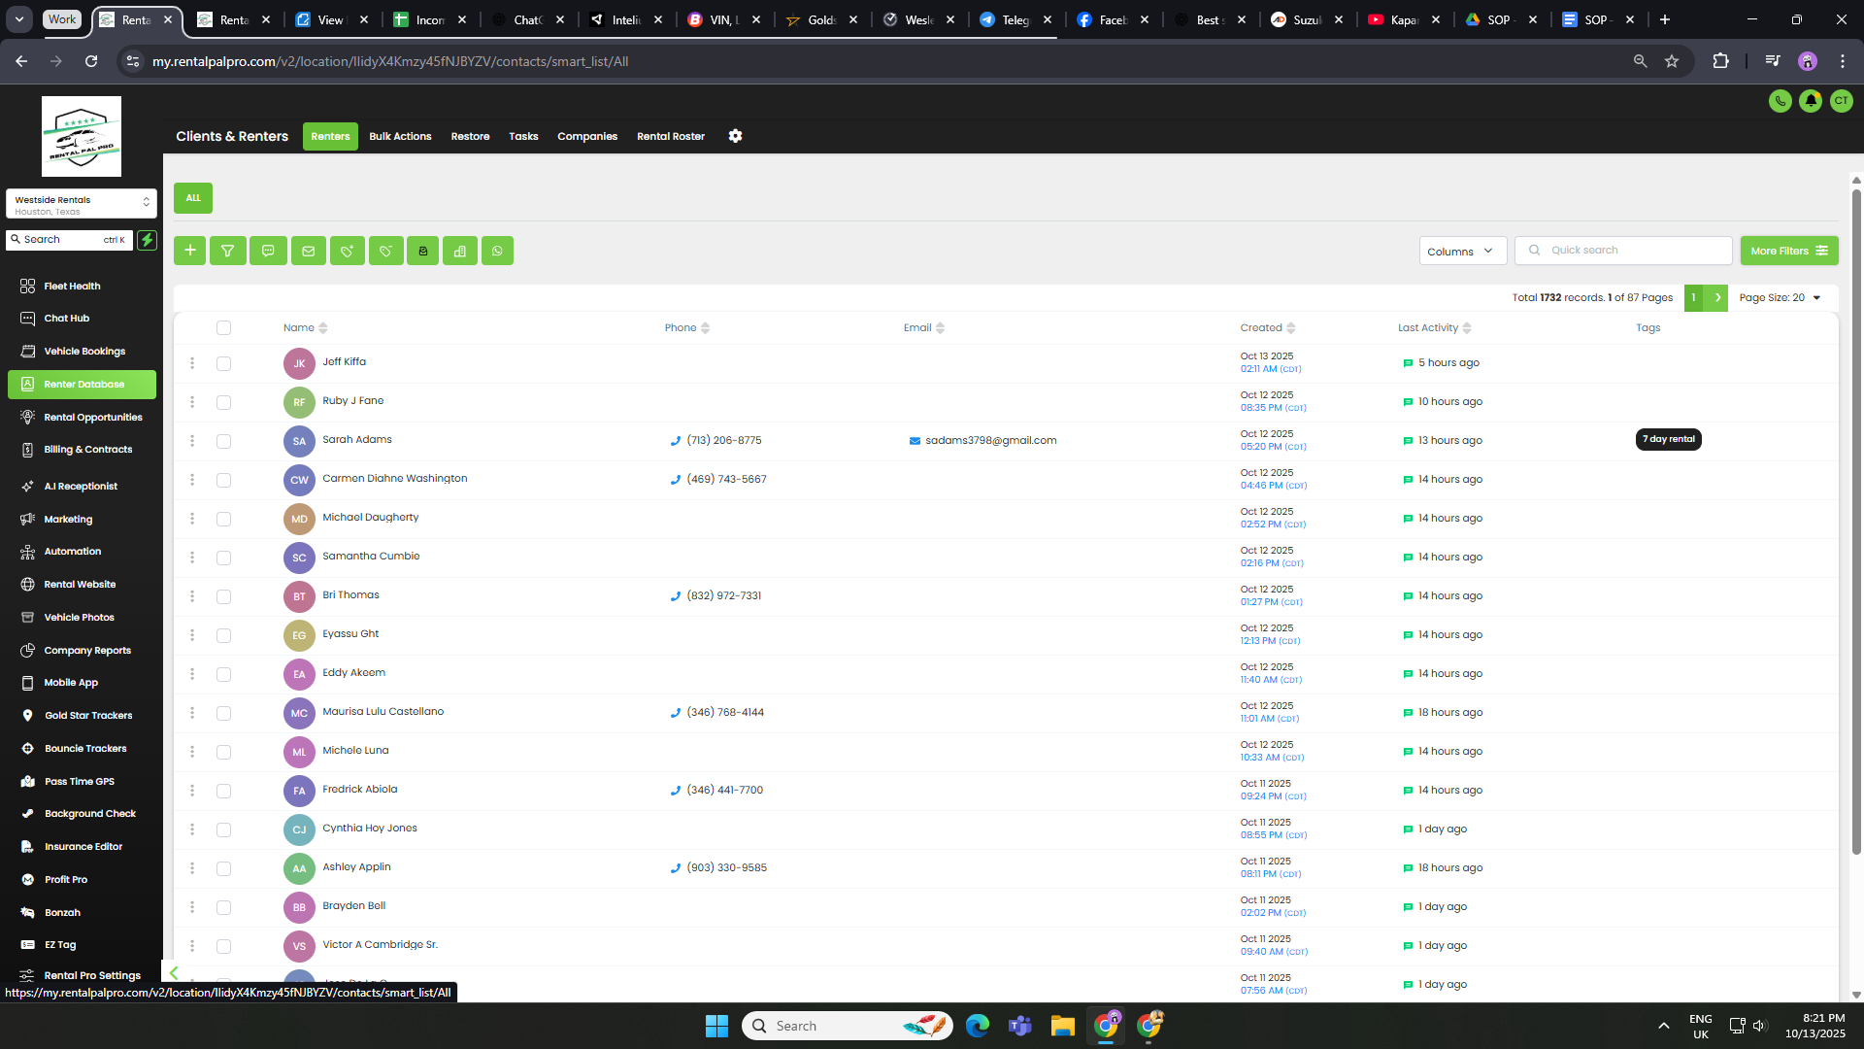Click the add contact plus icon
1864x1049 pixels.
pyautogui.click(x=190, y=251)
